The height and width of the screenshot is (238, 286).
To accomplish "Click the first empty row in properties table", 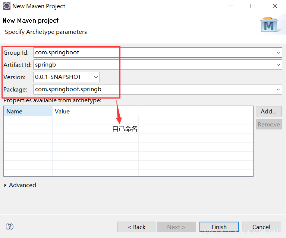I will point(128,120).
